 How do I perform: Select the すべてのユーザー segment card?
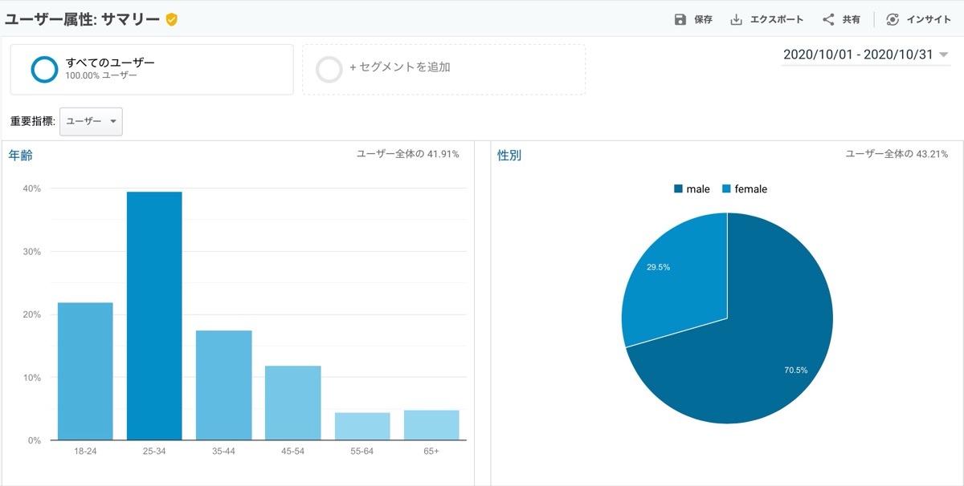point(152,69)
